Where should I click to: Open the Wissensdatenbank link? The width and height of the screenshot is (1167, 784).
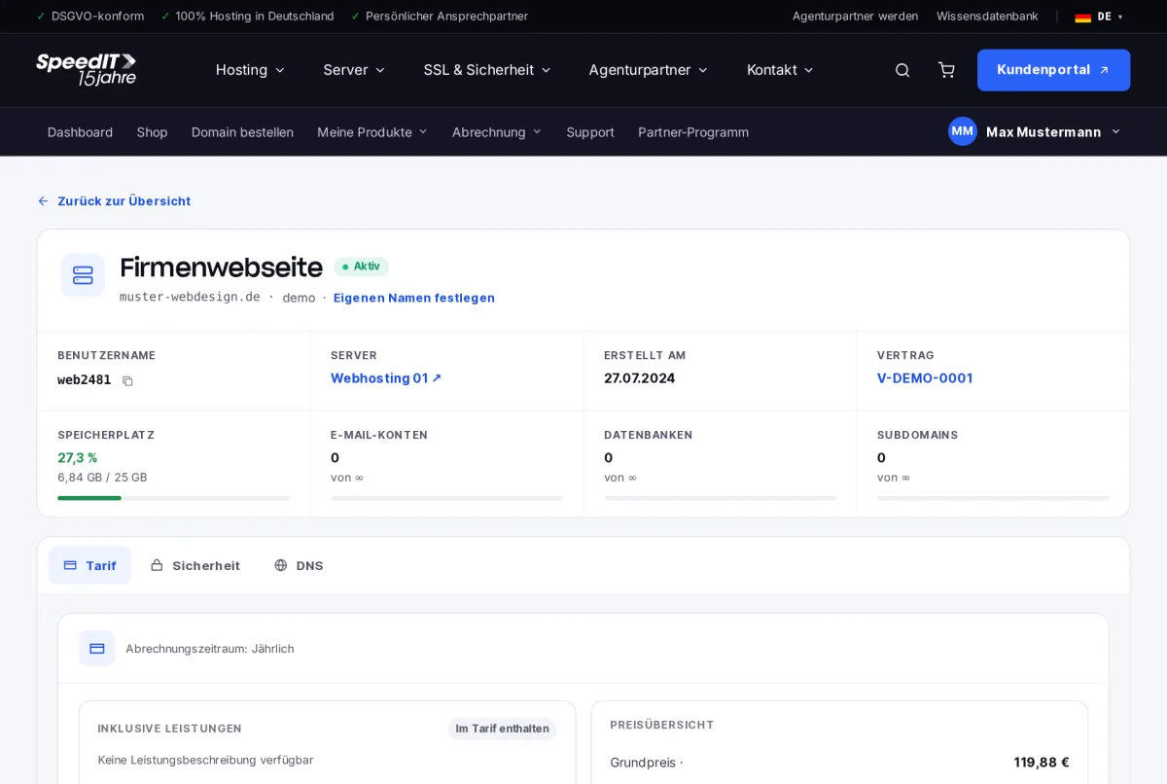click(987, 17)
